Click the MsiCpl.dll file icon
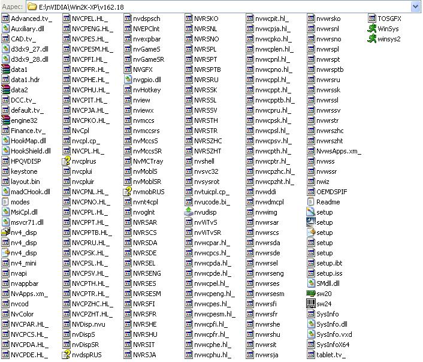 point(5,212)
